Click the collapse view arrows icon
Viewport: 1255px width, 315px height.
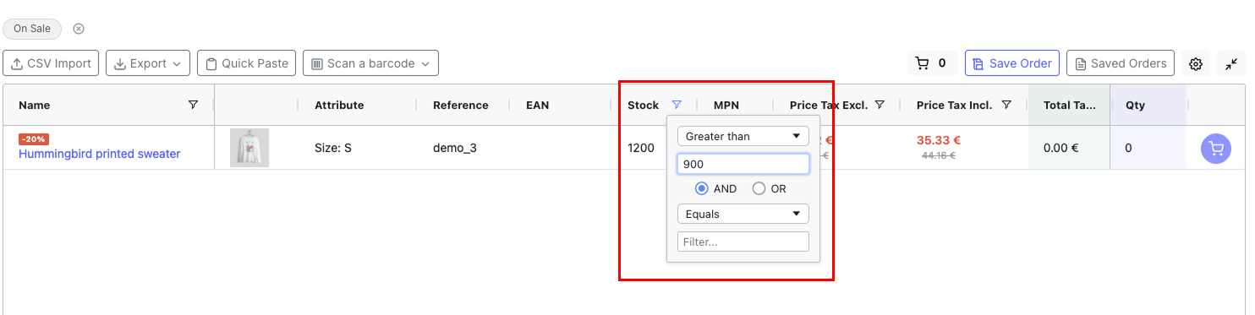tap(1231, 64)
